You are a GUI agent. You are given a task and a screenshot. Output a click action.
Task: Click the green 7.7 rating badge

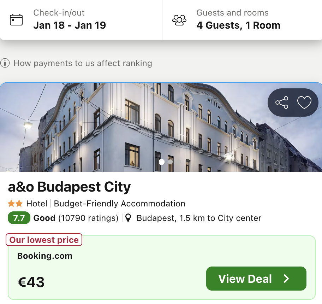(x=19, y=218)
